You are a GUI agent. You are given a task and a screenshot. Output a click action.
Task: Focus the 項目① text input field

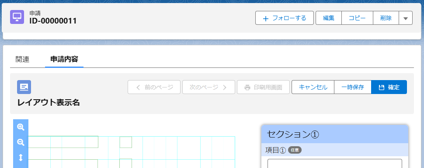click(335, 163)
